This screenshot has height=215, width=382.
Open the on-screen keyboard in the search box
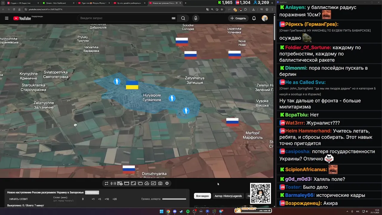[173, 18]
